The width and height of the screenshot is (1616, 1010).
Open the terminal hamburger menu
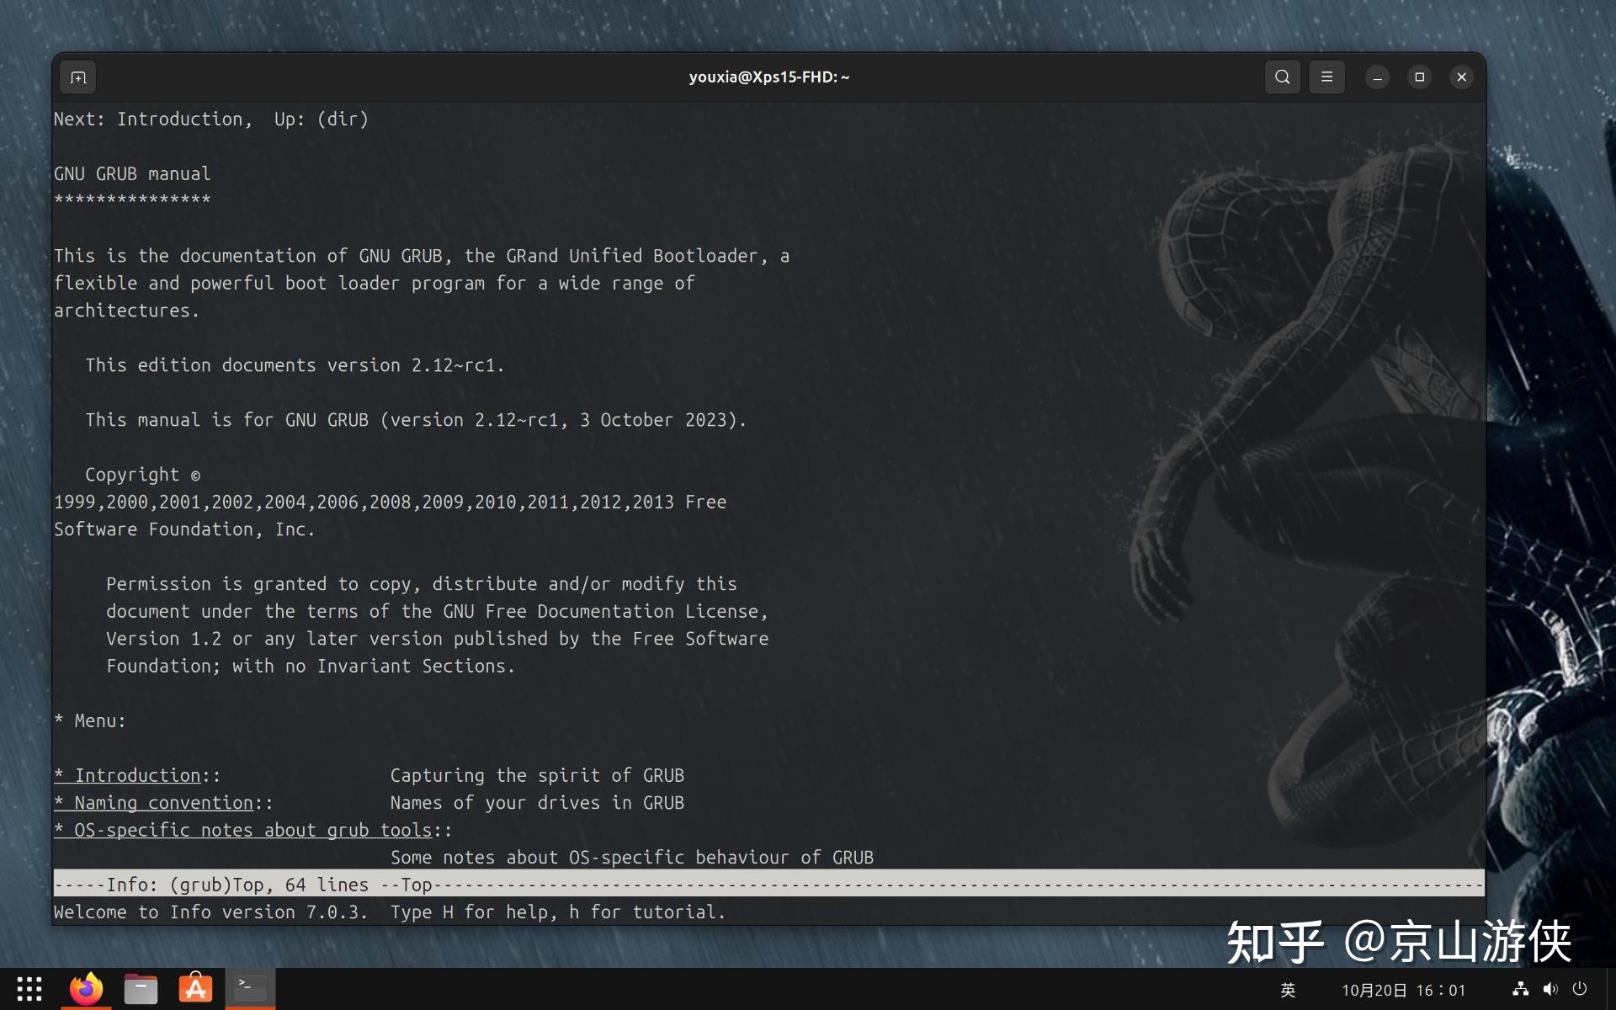tap(1326, 77)
